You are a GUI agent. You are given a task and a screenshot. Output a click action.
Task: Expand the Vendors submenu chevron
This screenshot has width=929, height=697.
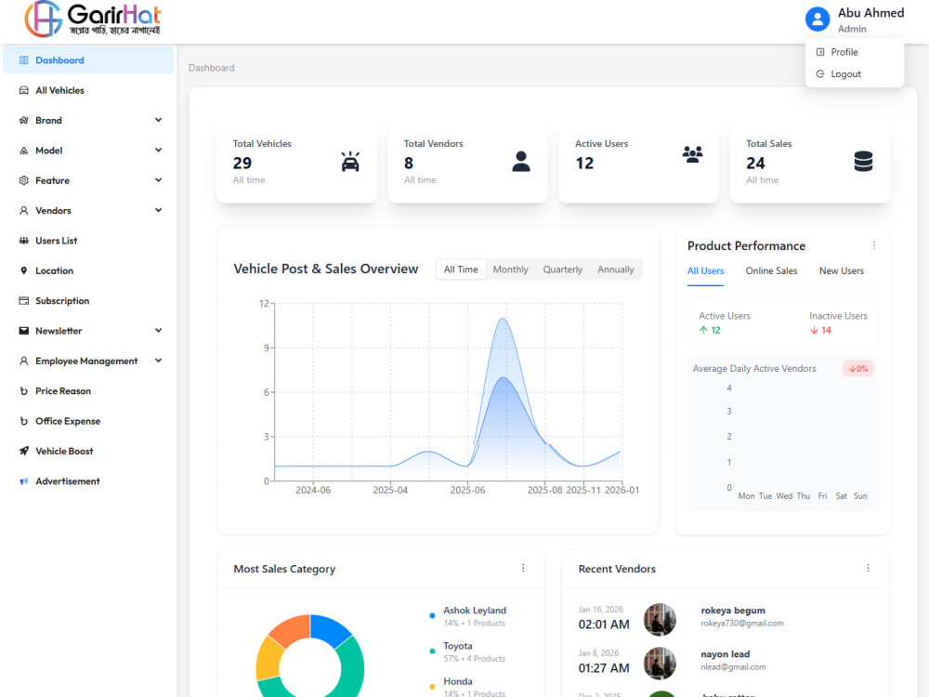(x=158, y=210)
